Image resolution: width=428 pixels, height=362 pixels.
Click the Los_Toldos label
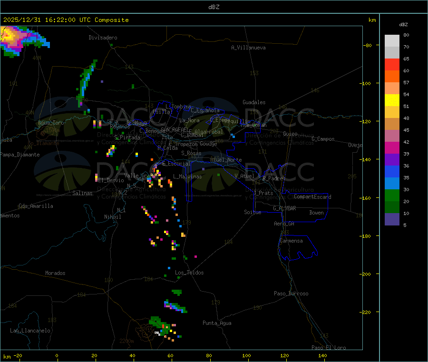point(189,273)
